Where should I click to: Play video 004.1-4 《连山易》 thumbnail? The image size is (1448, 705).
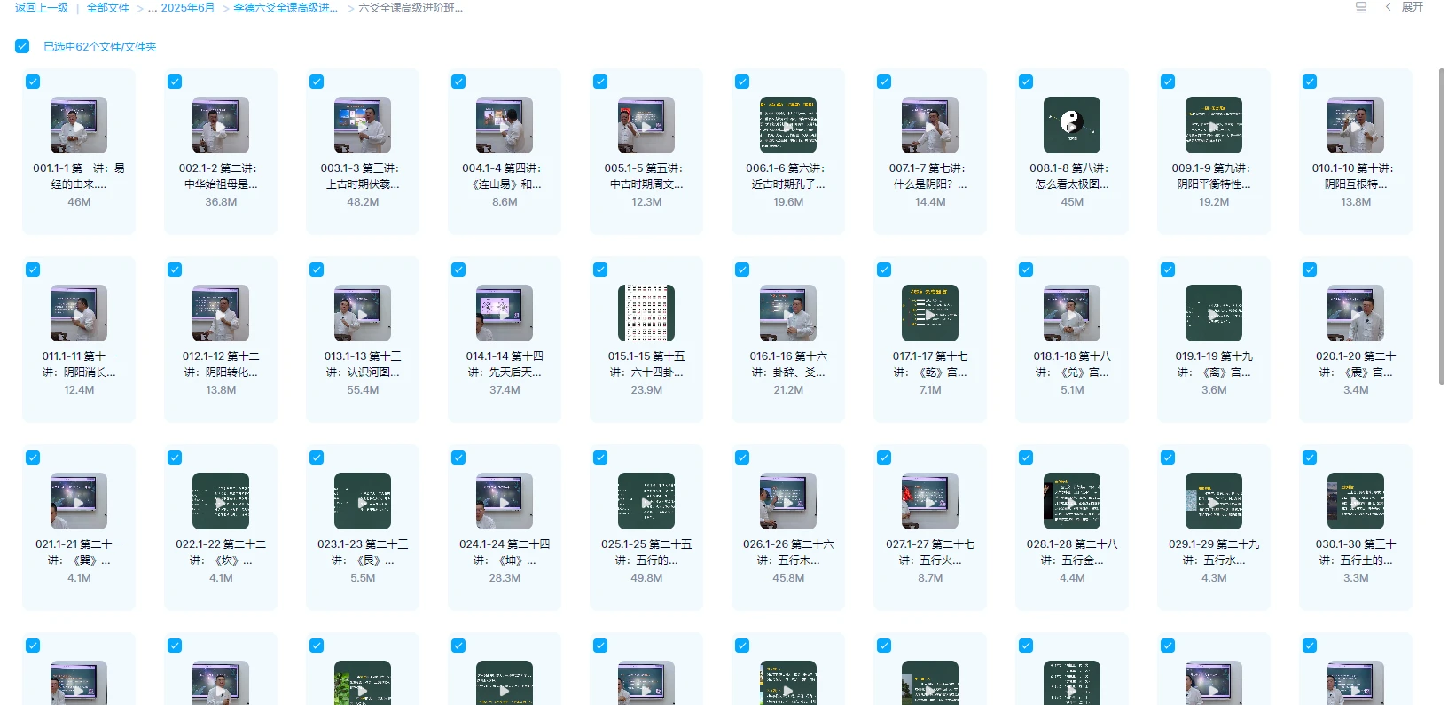[504, 125]
